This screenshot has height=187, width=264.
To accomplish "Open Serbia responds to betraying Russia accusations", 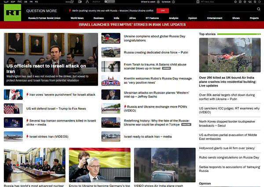I will point(230,169).
